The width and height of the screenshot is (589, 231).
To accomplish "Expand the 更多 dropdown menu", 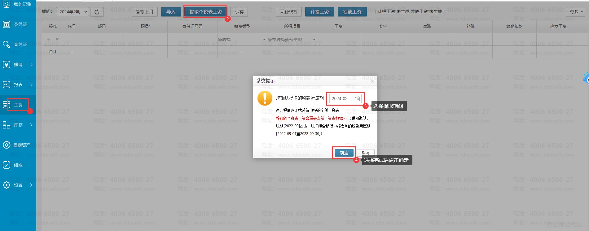I will click(x=576, y=12).
